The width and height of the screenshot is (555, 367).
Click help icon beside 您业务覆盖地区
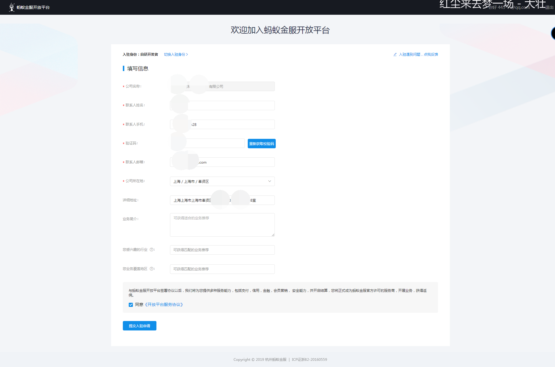coord(152,269)
